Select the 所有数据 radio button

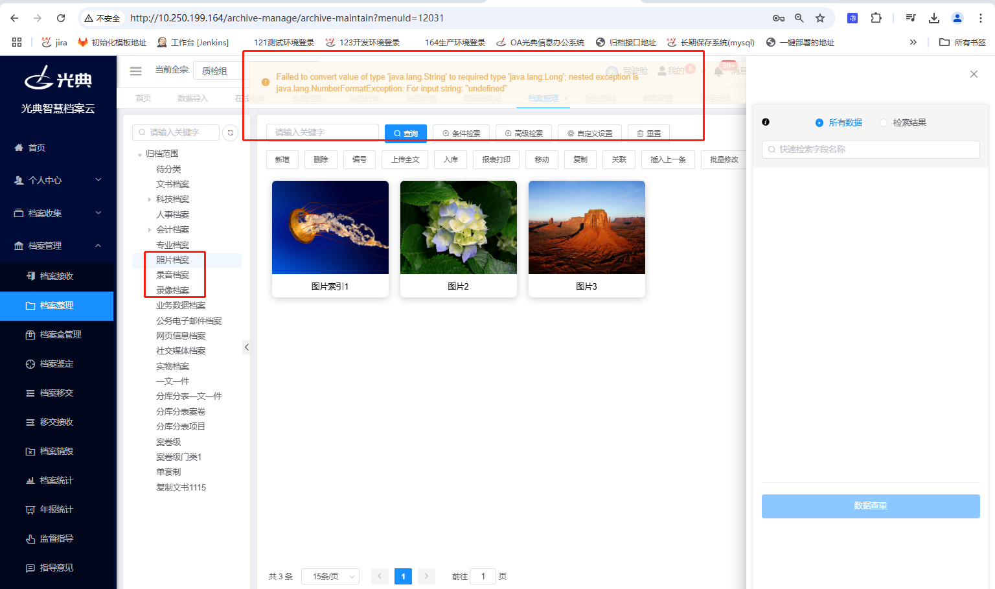point(819,122)
